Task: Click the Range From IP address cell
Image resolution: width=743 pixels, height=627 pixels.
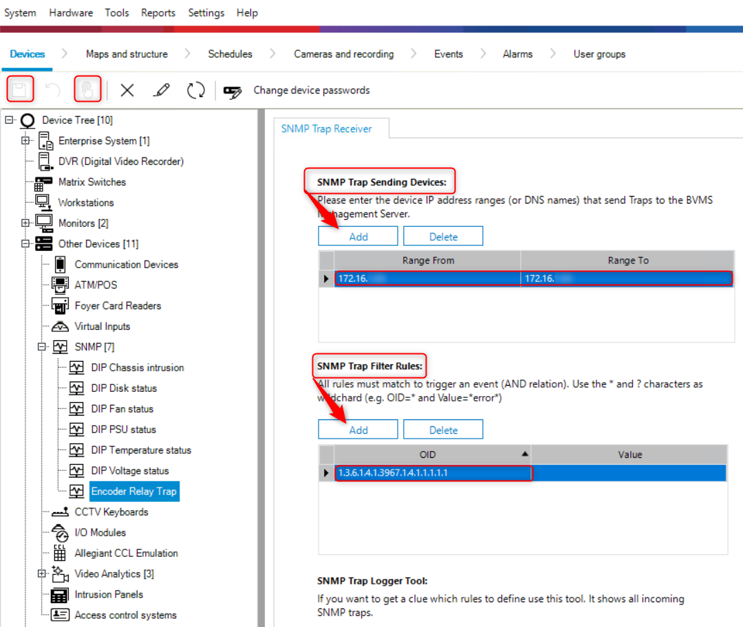Action: click(427, 278)
